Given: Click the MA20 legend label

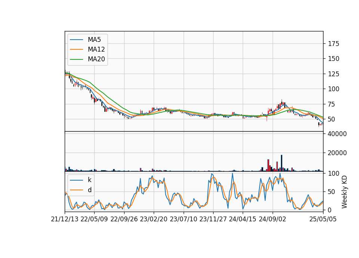Looking at the screenshot, I should tap(96, 59).
